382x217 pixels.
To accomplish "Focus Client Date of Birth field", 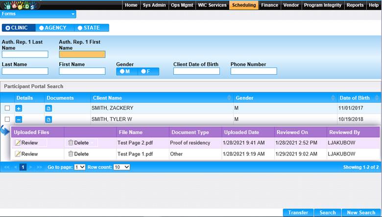I will (196, 71).
